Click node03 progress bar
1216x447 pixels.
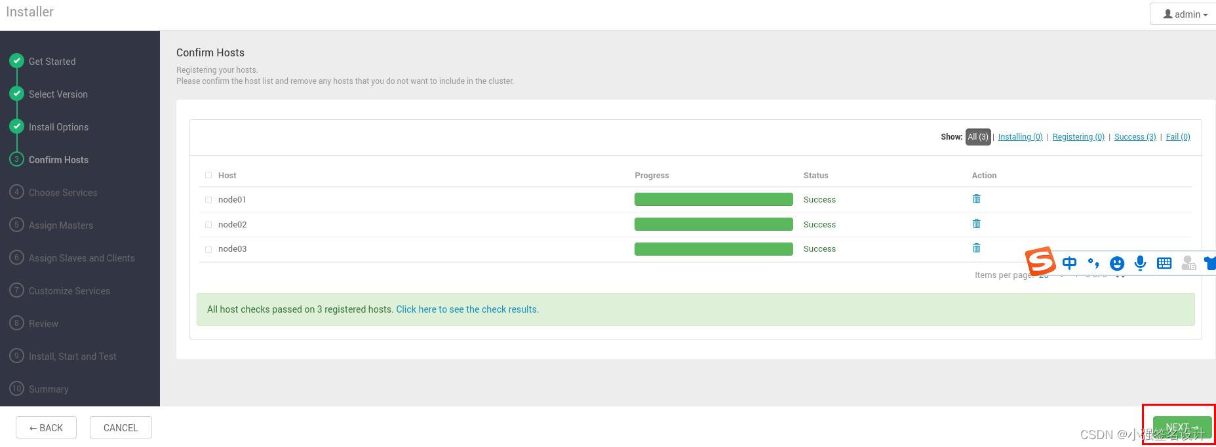point(713,249)
